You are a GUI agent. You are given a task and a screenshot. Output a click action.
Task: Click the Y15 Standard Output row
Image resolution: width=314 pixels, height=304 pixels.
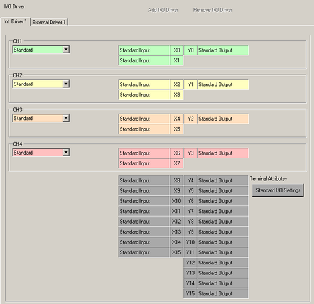(x=216, y=293)
